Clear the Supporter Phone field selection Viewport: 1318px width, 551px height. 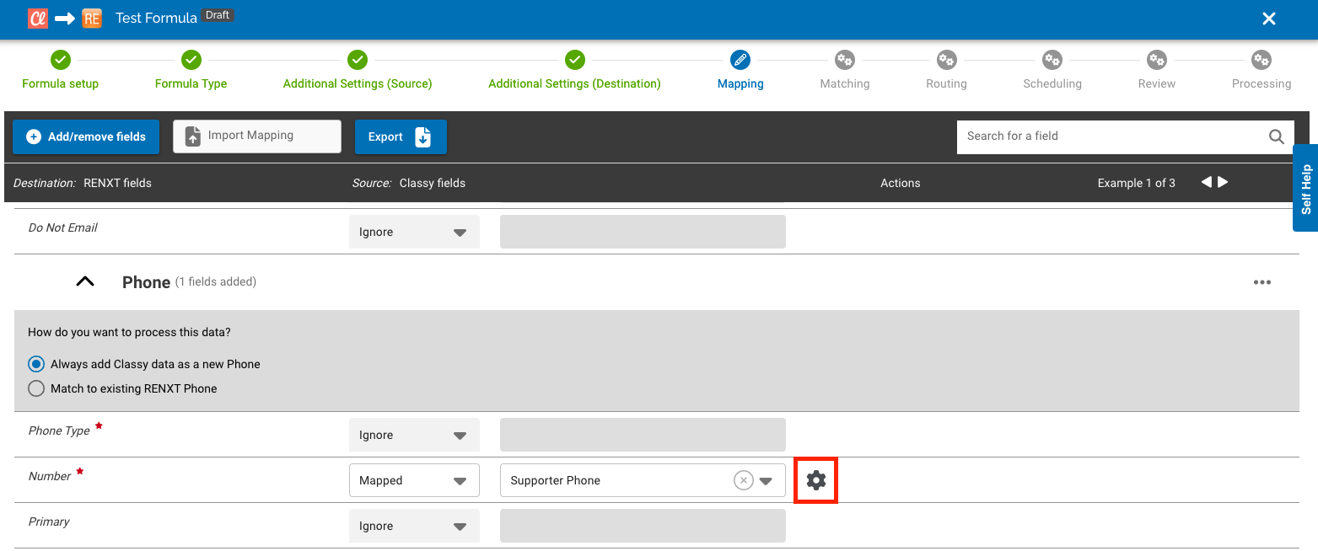tap(743, 479)
